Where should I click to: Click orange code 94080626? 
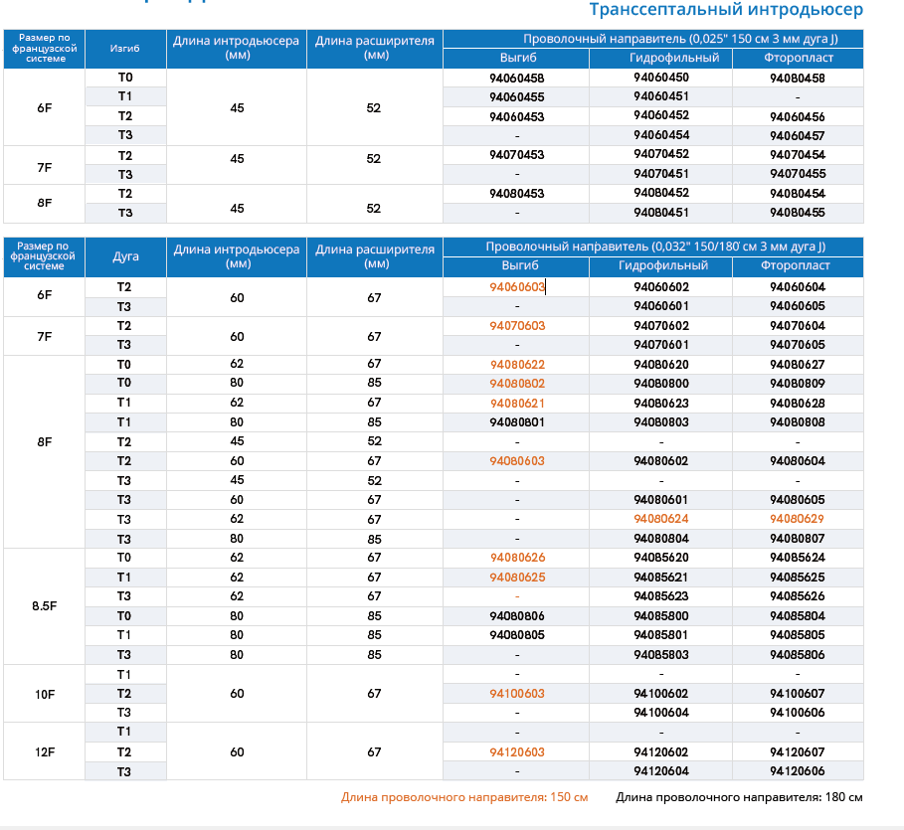pos(517,558)
